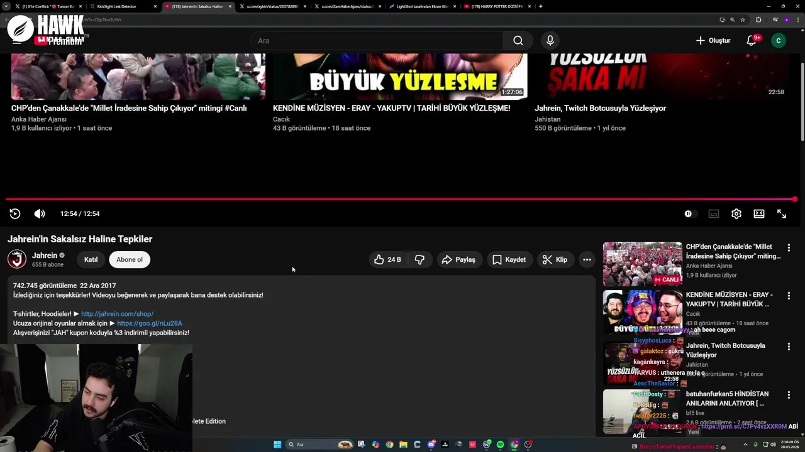The width and height of the screenshot is (805, 452).
Task: Switch to X'te Conflict browser tab
Action: pos(48,6)
